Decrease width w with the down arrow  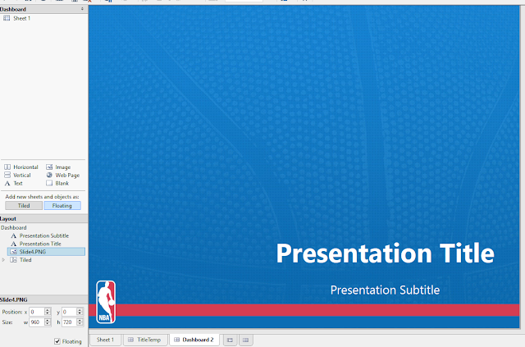(48, 324)
